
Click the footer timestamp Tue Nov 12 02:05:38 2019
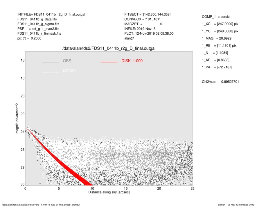pyautogui.click(x=240, y=205)
